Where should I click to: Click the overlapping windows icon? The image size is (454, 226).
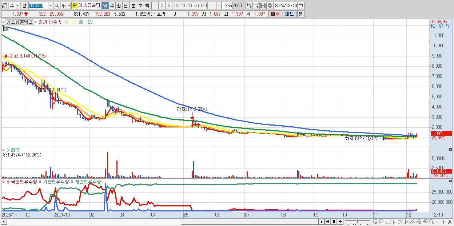point(382,222)
